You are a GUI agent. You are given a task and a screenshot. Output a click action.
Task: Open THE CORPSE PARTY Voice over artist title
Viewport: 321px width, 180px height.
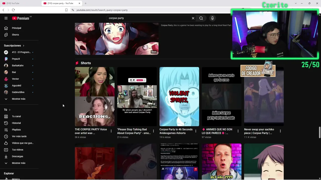[91, 131]
